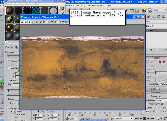
Task: Enable Use Real-World scale checkbox
Action: pos(9,68)
